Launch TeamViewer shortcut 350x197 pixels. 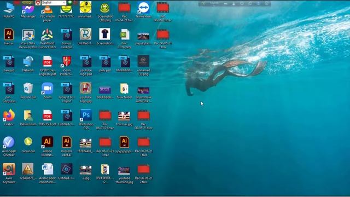point(143,9)
